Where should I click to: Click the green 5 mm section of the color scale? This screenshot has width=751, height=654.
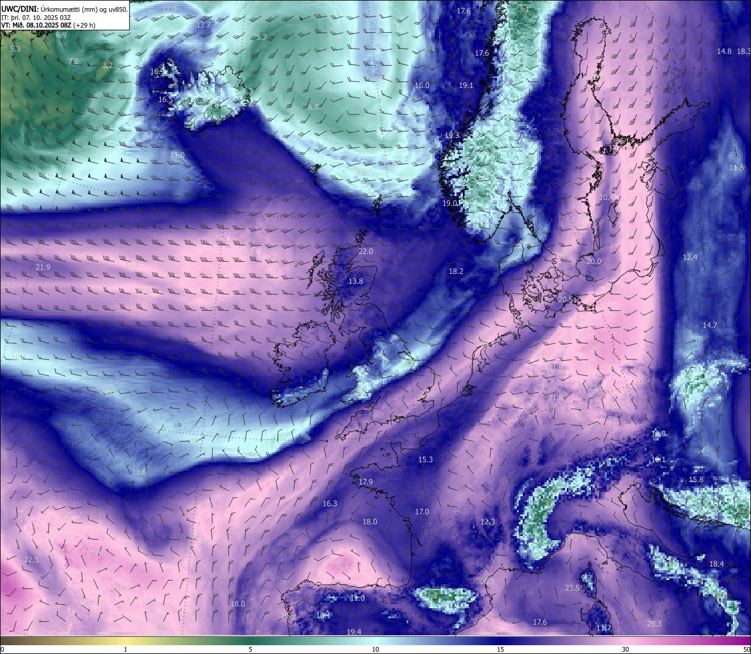click(251, 639)
